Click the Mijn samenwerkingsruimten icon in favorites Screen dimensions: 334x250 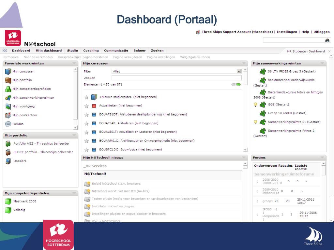point(8,98)
